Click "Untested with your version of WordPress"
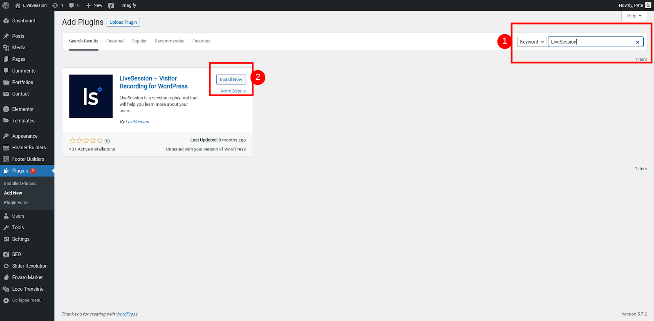The height and width of the screenshot is (321, 654). (x=206, y=149)
